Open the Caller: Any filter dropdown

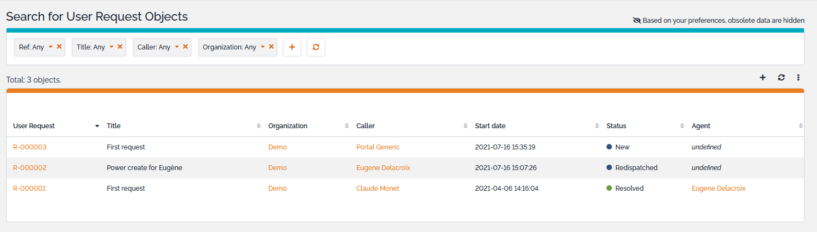[x=177, y=47]
